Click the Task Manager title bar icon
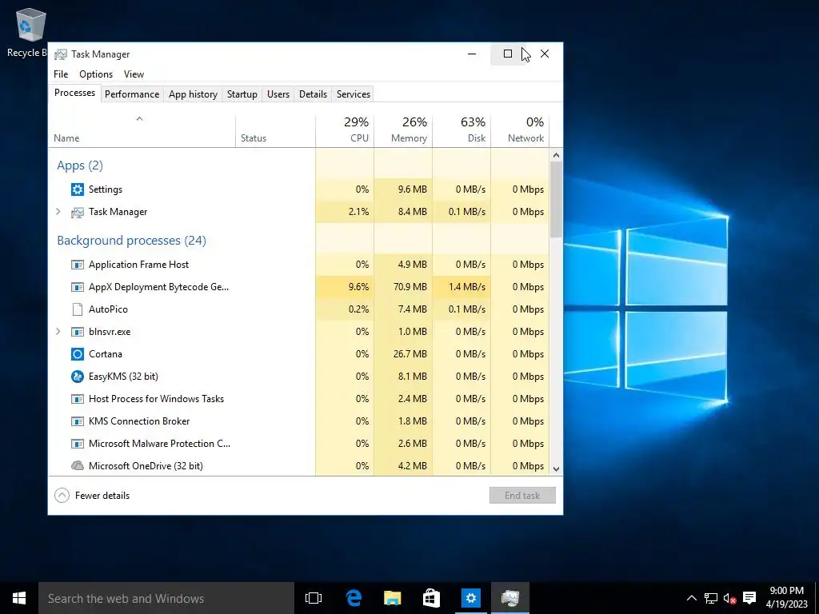 pyautogui.click(x=61, y=54)
